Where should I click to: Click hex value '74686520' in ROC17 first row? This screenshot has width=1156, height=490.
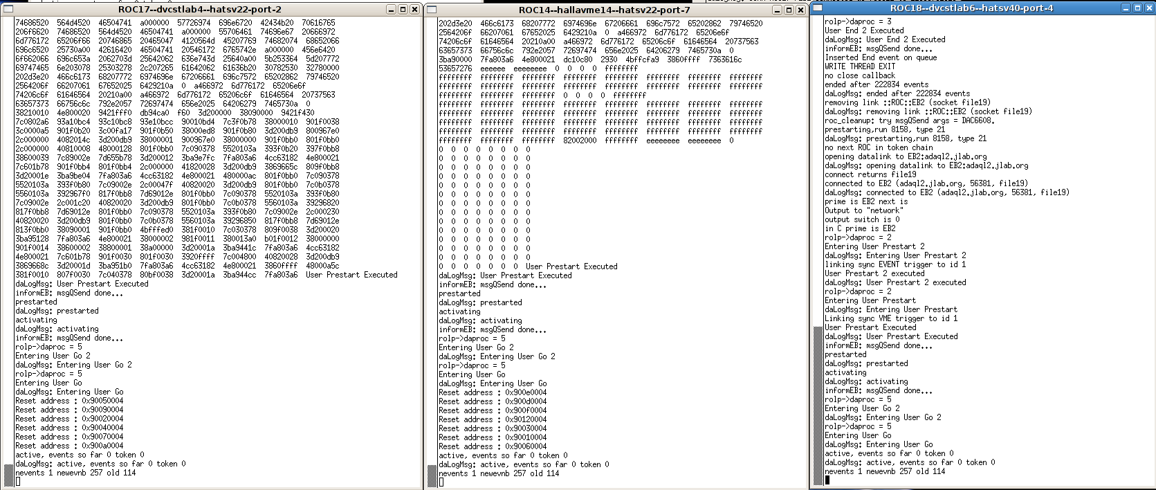pos(32,23)
